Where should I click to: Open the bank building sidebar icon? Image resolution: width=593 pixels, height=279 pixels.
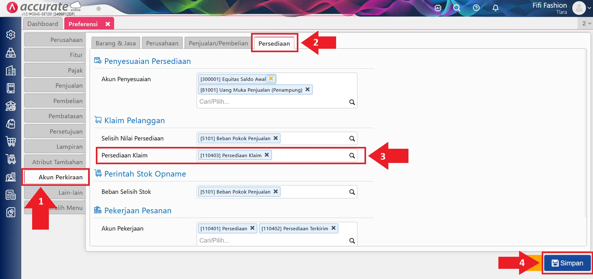tap(11, 106)
